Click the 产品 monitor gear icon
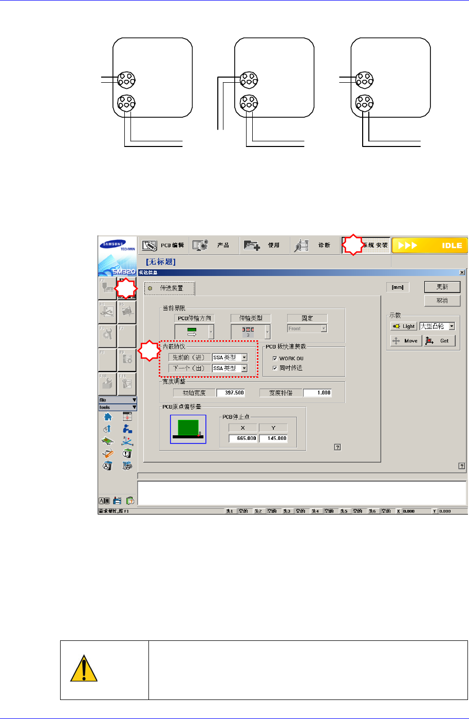 point(200,246)
